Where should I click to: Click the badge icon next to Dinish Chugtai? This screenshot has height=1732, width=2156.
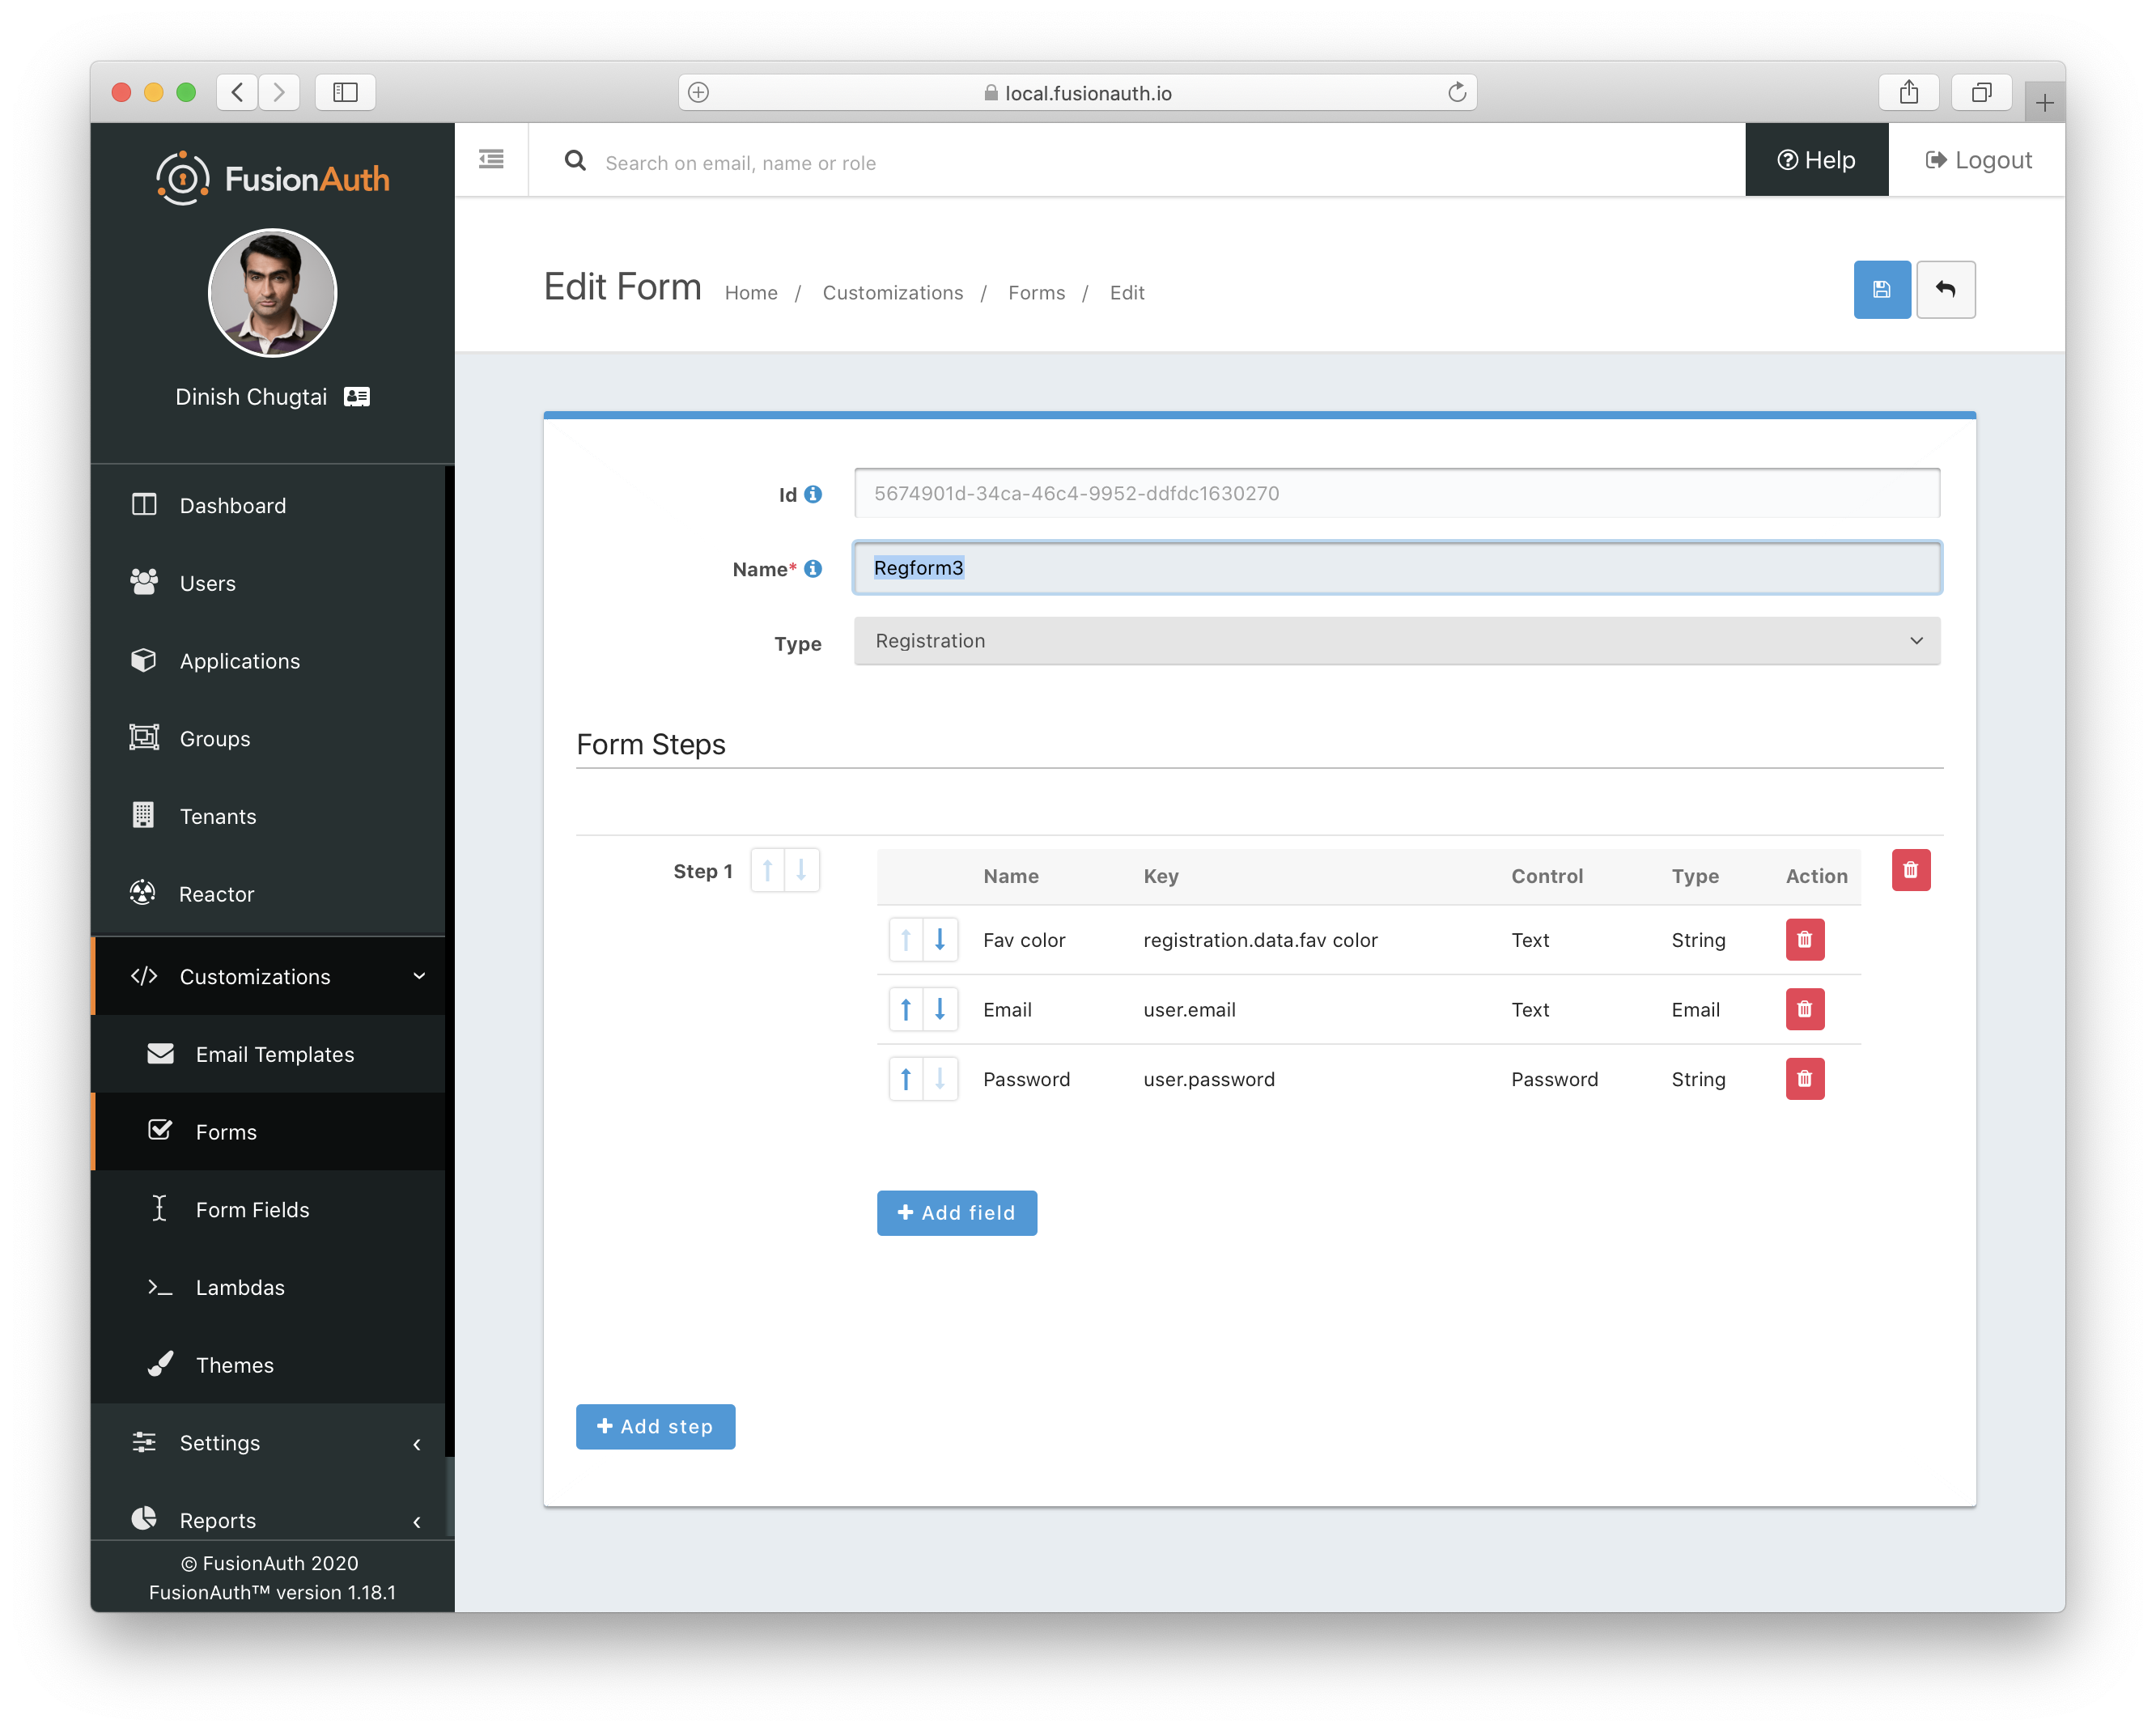point(357,396)
